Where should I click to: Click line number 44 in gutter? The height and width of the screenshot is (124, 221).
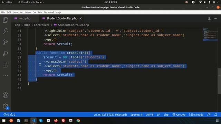tap(19, 88)
